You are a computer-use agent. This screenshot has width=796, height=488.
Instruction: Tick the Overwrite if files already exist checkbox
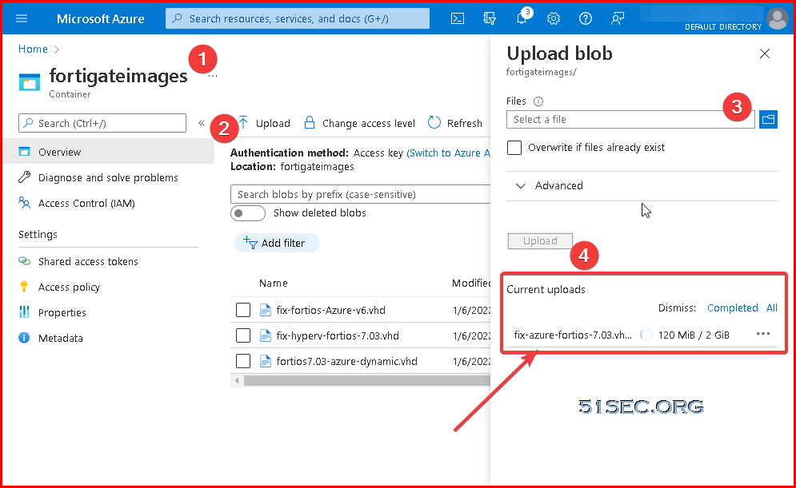click(514, 148)
